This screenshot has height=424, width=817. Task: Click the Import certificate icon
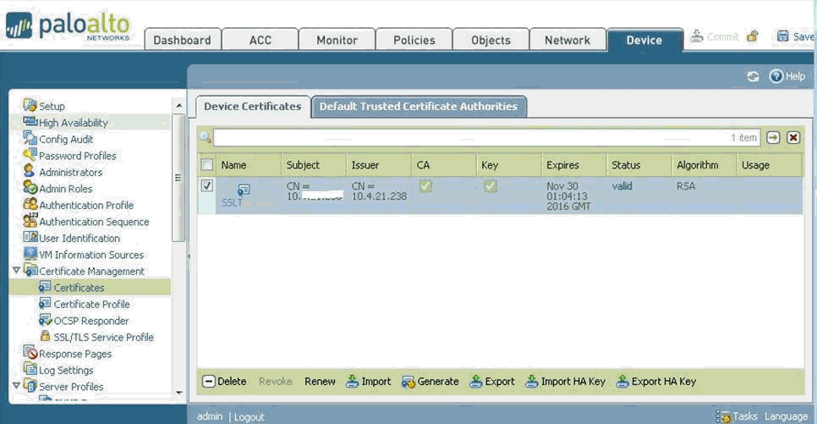353,382
